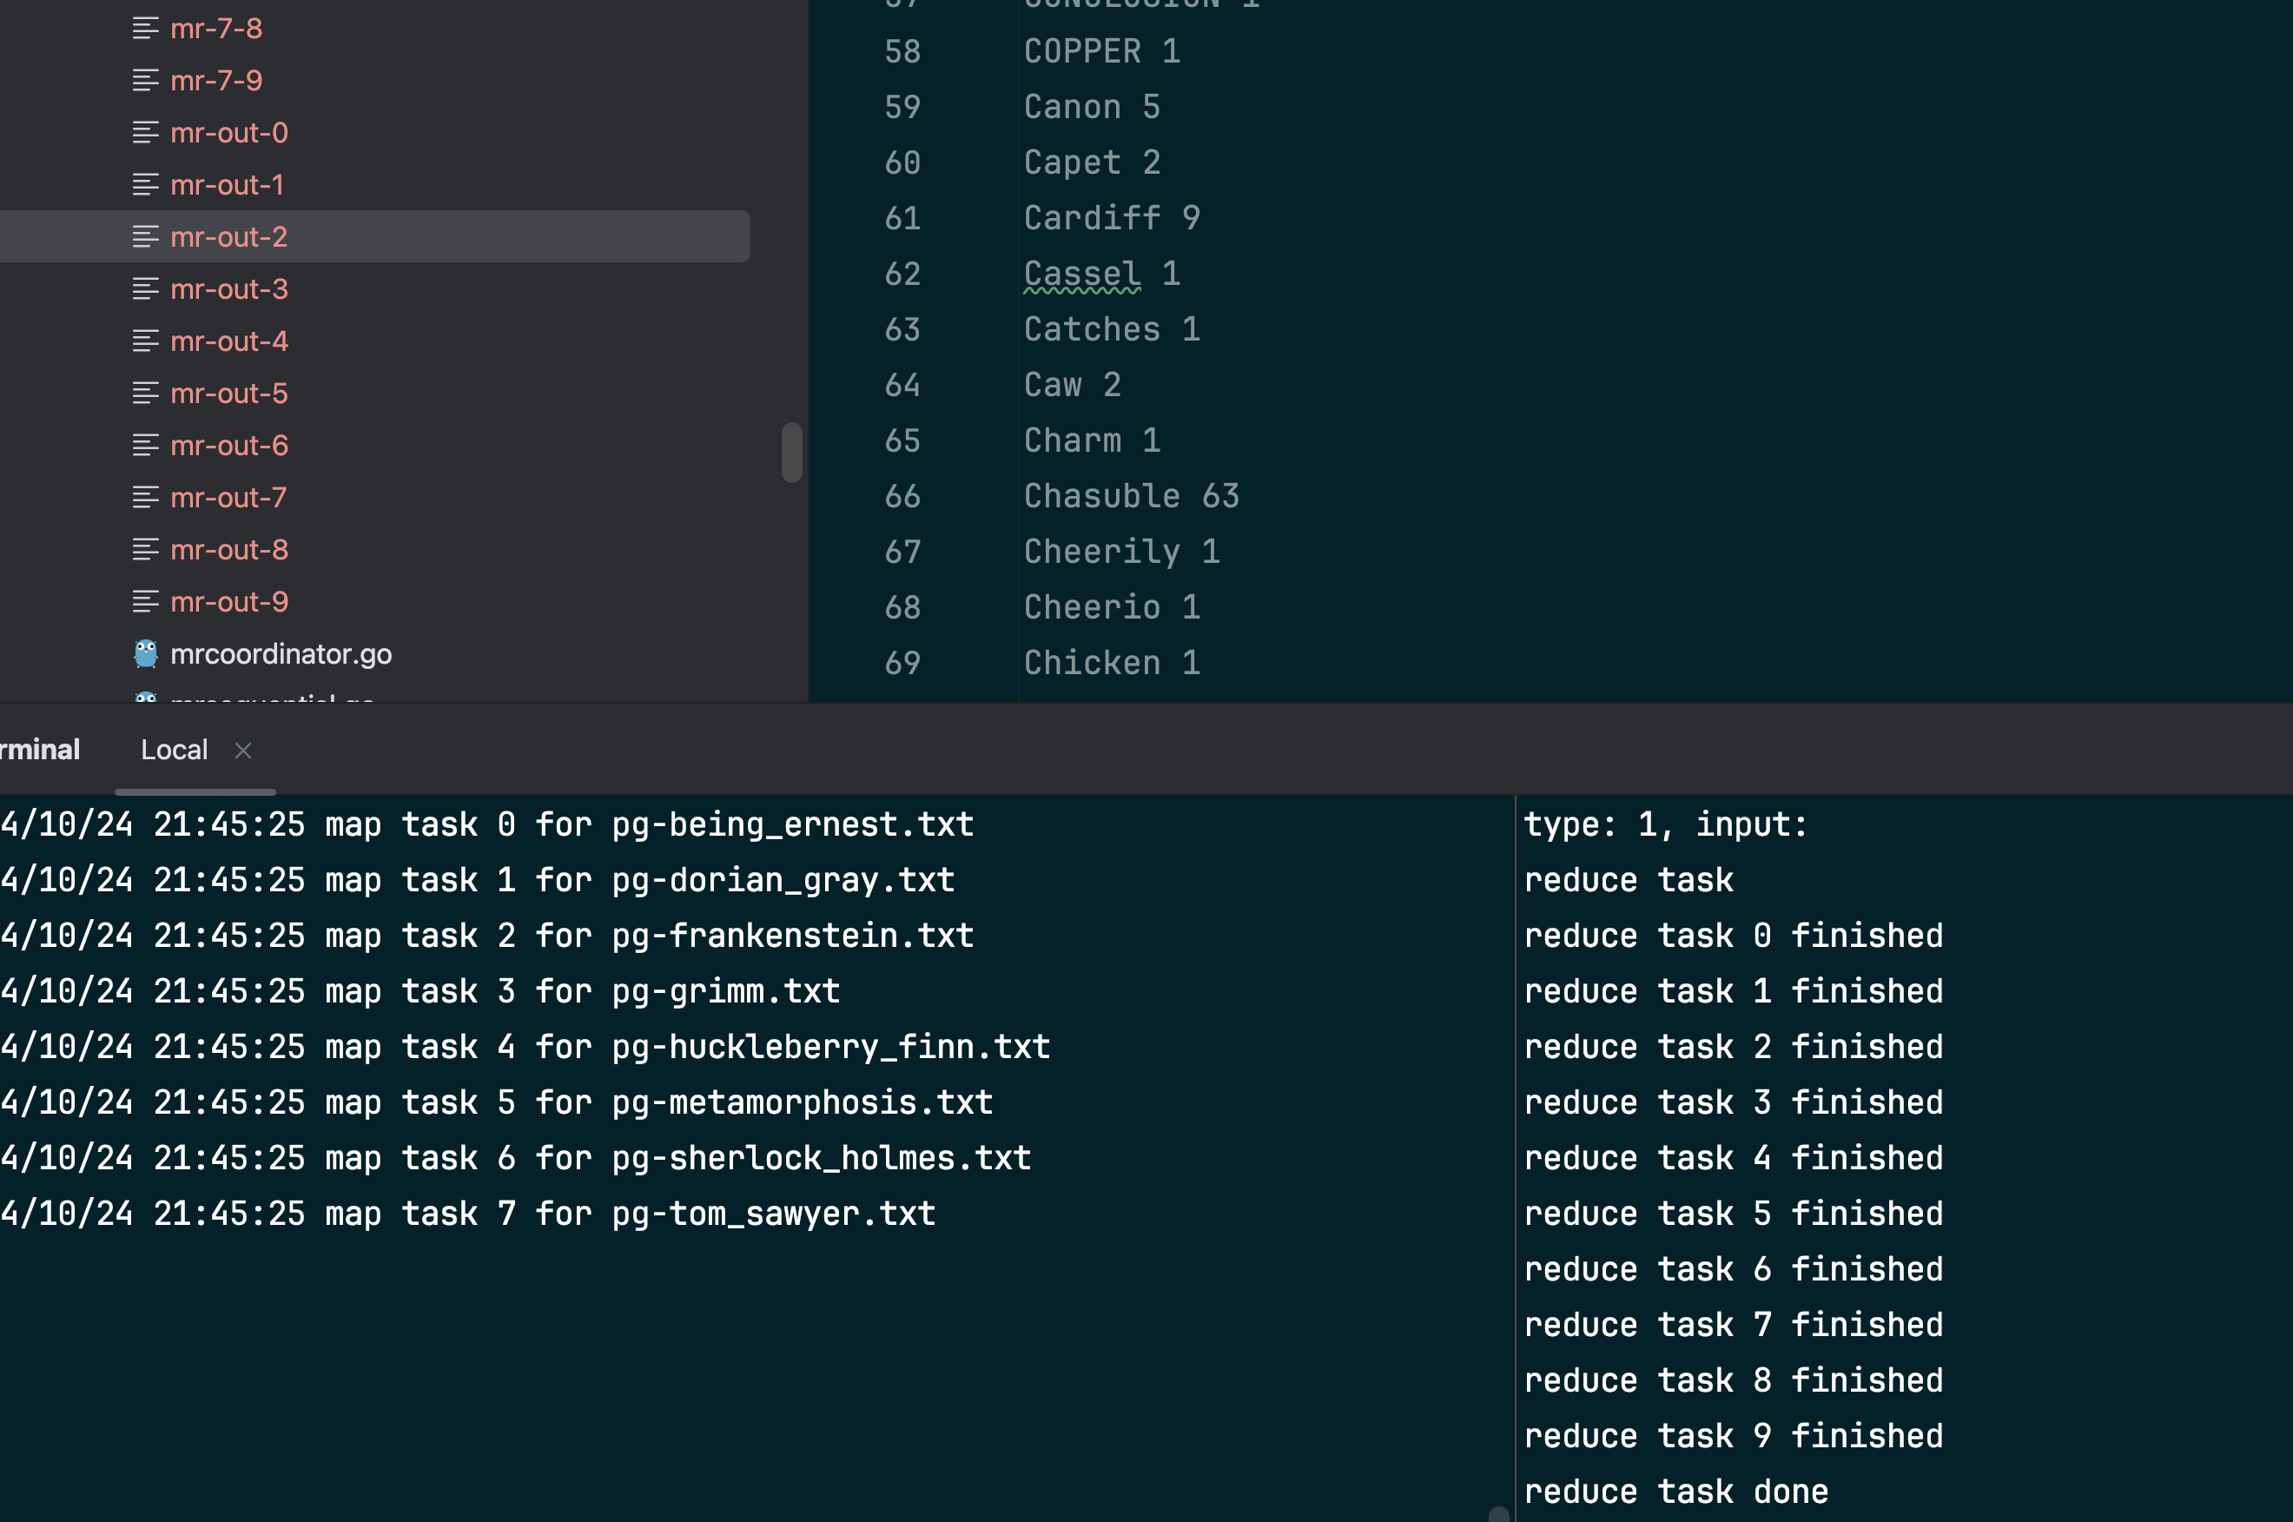Click the mr-7-9 file icon

(x=146, y=81)
